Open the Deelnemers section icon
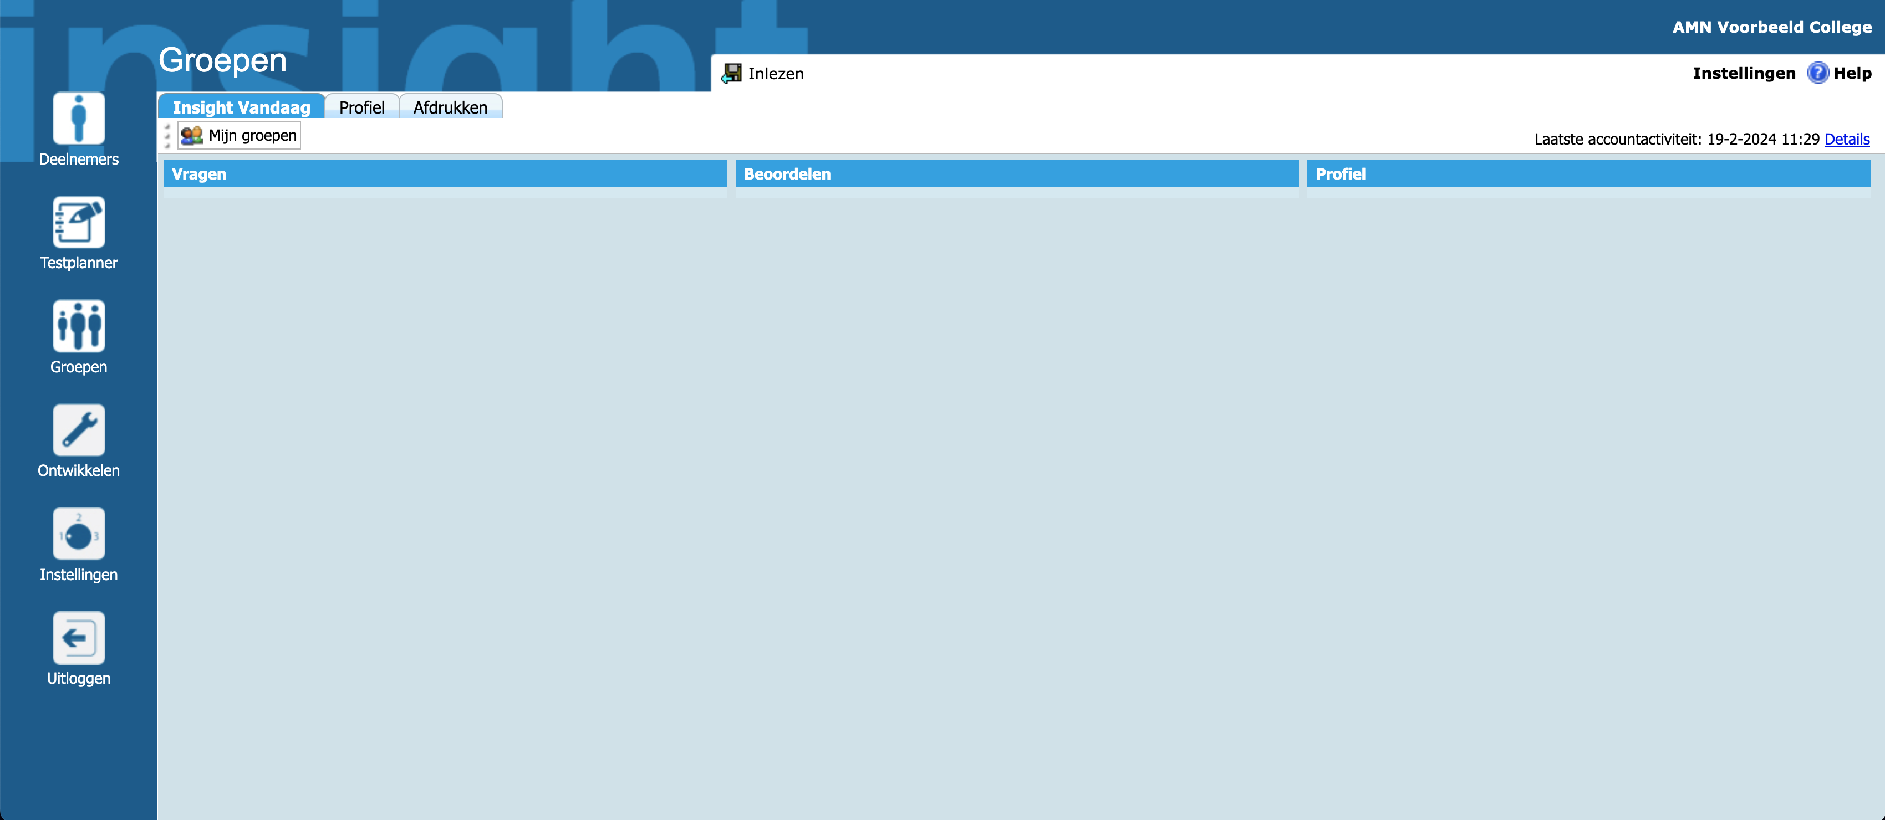This screenshot has width=1885, height=820. 78,119
